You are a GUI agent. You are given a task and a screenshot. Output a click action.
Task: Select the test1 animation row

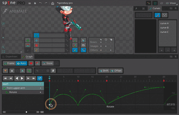pos(23,84)
